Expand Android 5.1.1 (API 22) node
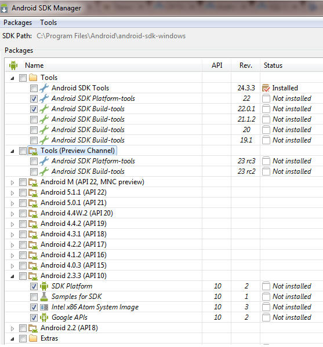323x347 pixels. [x=12, y=193]
